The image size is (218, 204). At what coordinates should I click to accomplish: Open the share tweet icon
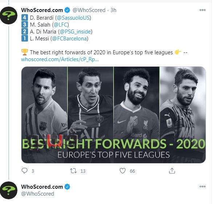172,171
